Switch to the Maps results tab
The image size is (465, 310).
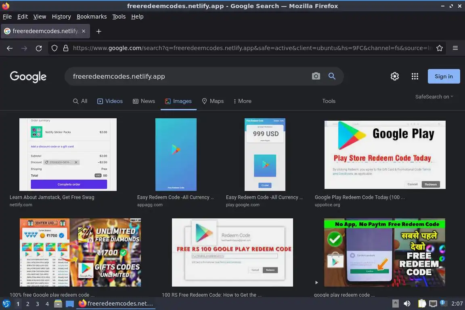point(213,101)
